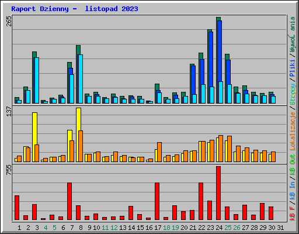Click the middle chart's axis value 137
The height and width of the screenshot is (234, 299).
pos(9,111)
